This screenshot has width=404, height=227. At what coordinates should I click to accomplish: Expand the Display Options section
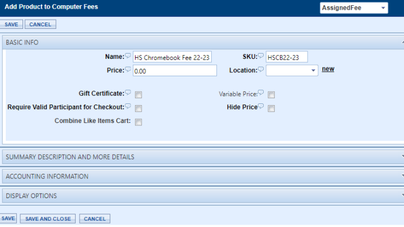pyautogui.click(x=203, y=196)
